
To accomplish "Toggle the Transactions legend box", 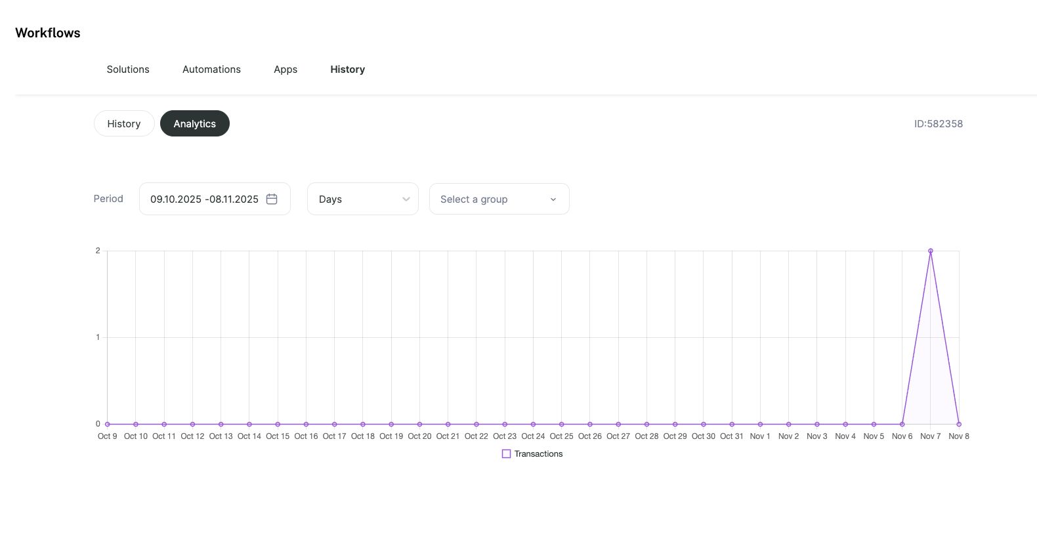I will click(x=506, y=453).
